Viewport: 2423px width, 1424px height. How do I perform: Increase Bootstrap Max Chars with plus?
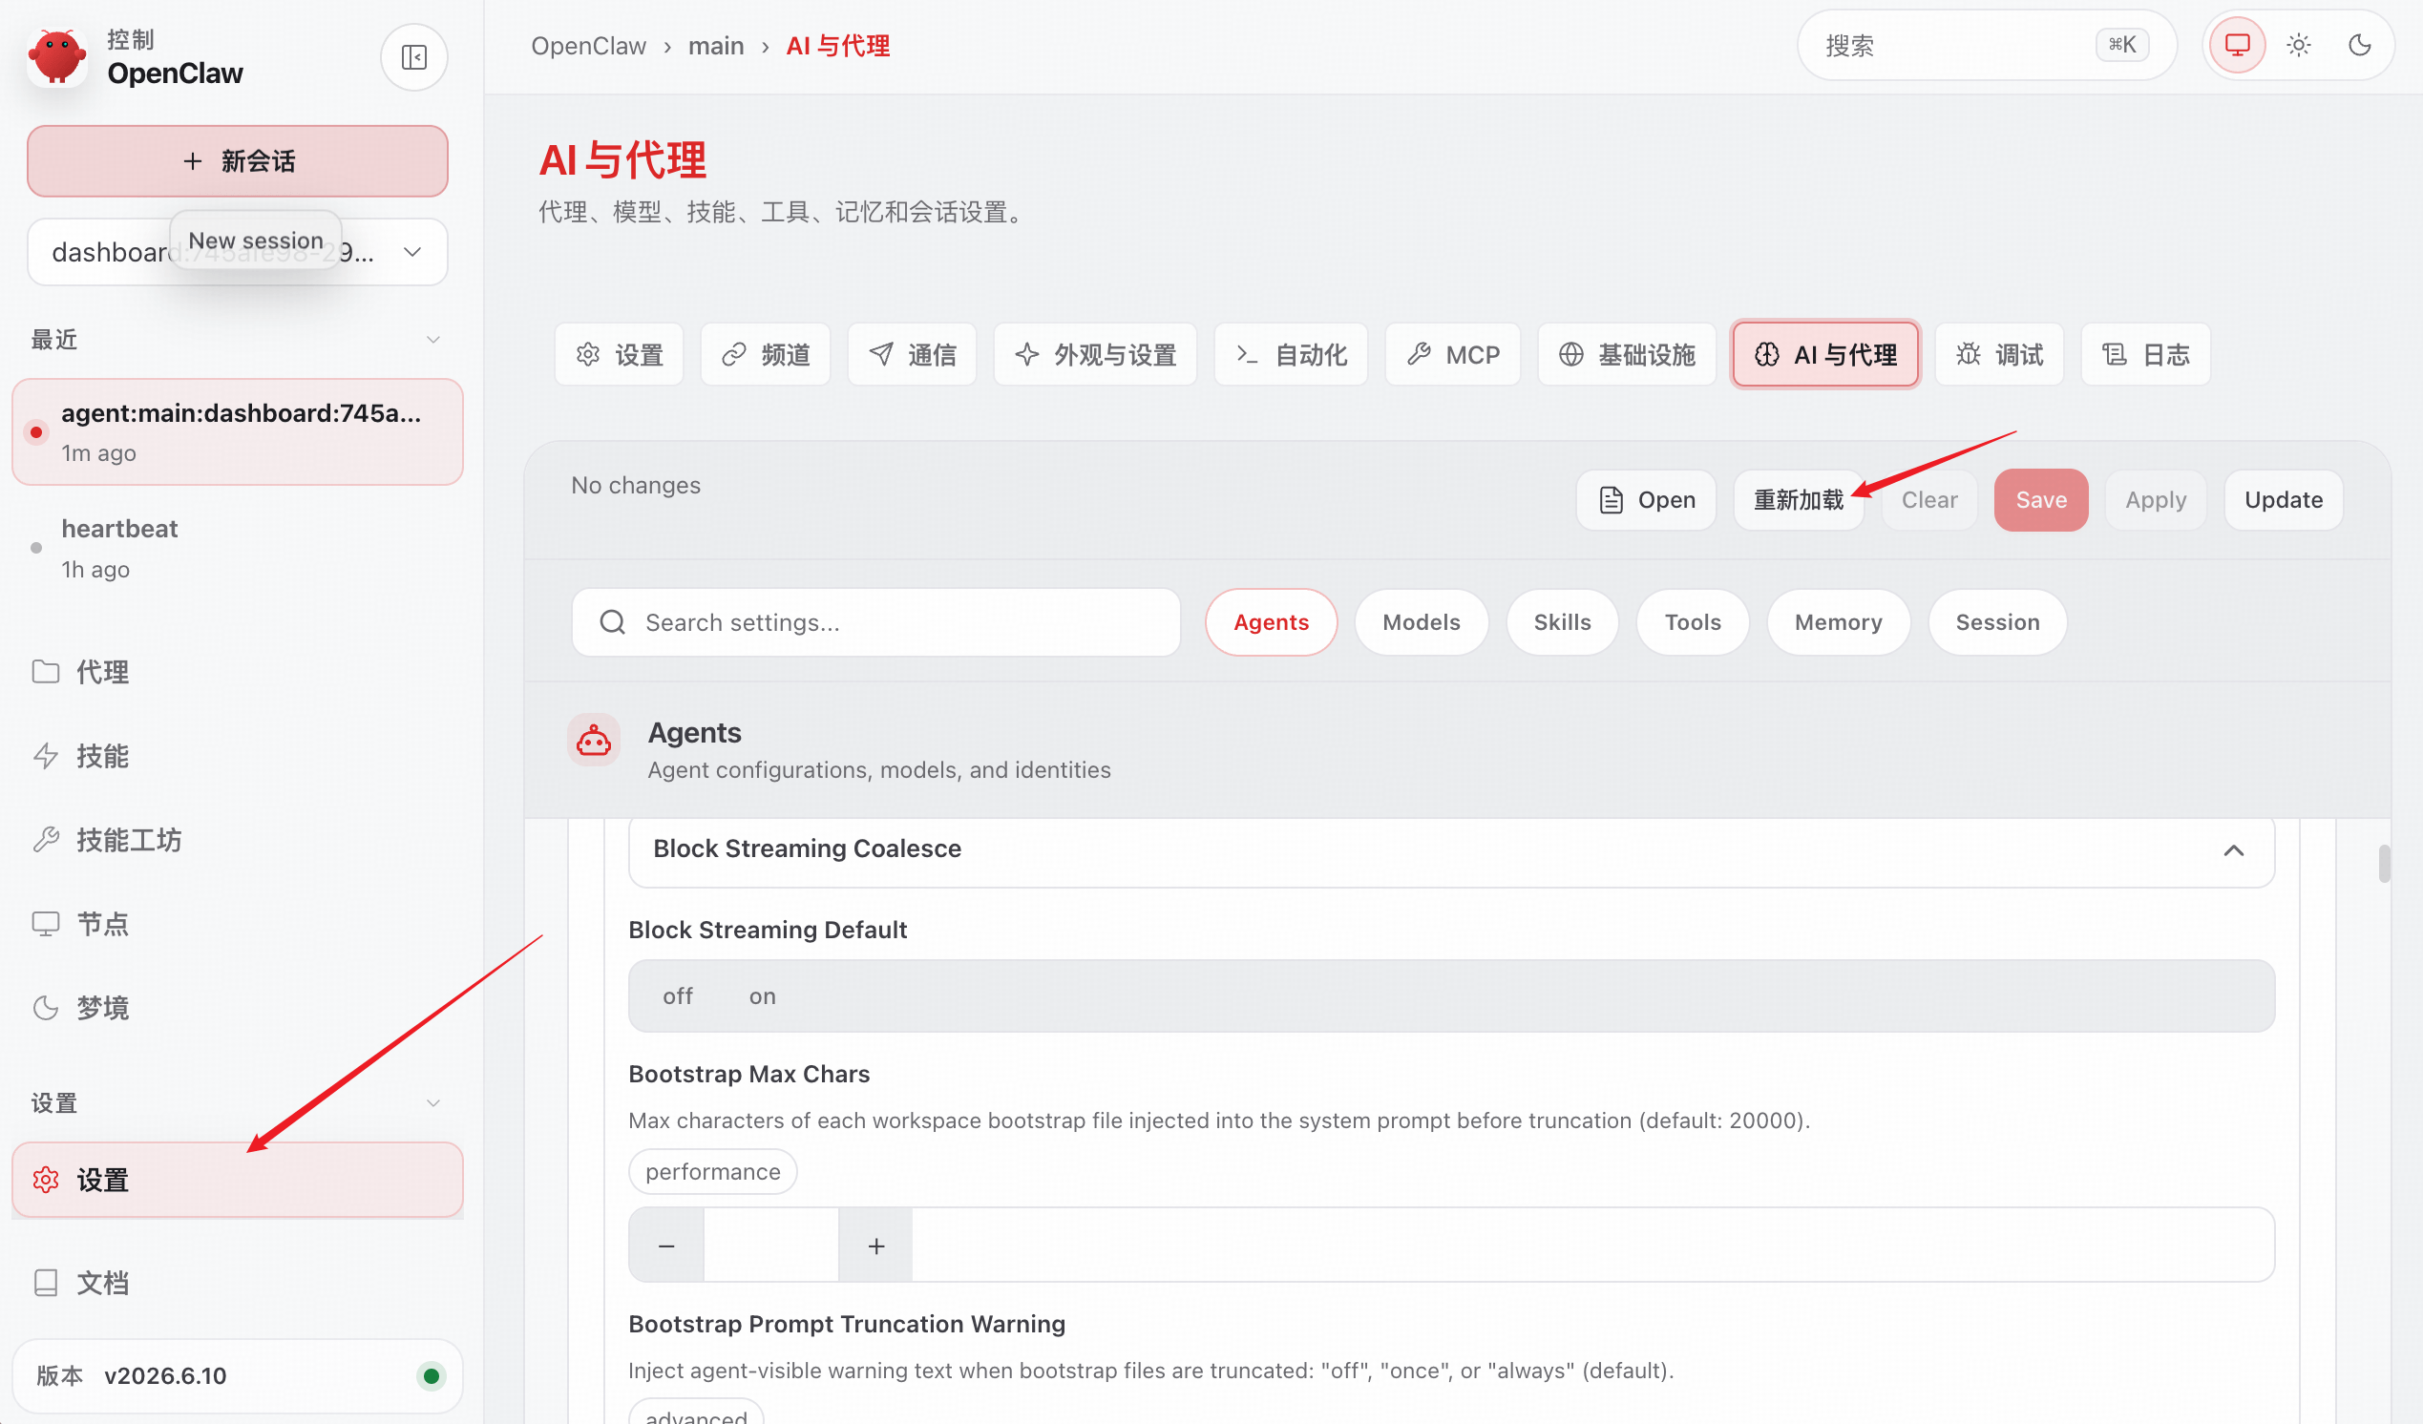[876, 1246]
